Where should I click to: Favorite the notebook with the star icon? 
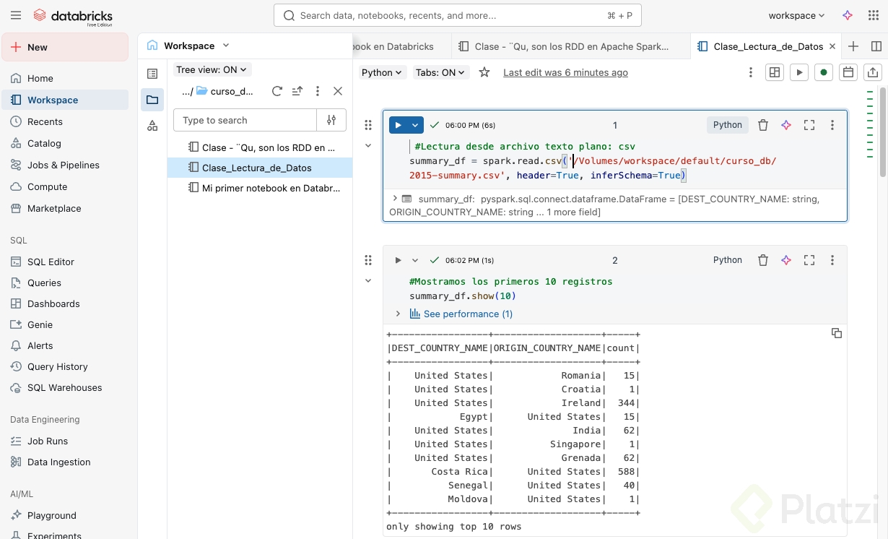(x=484, y=72)
